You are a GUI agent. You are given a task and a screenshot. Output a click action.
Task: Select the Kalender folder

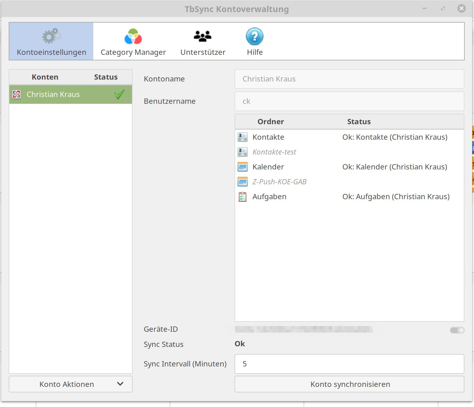pyautogui.click(x=349, y=167)
